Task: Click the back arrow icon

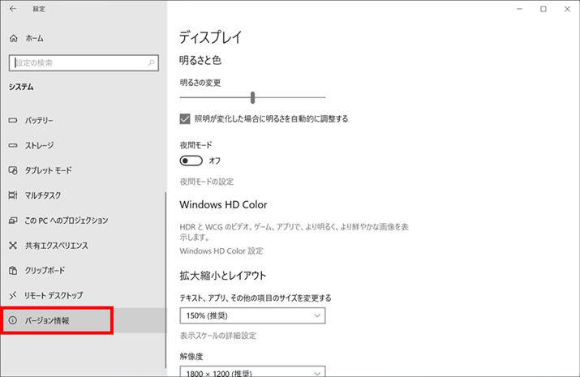Action: coord(12,9)
